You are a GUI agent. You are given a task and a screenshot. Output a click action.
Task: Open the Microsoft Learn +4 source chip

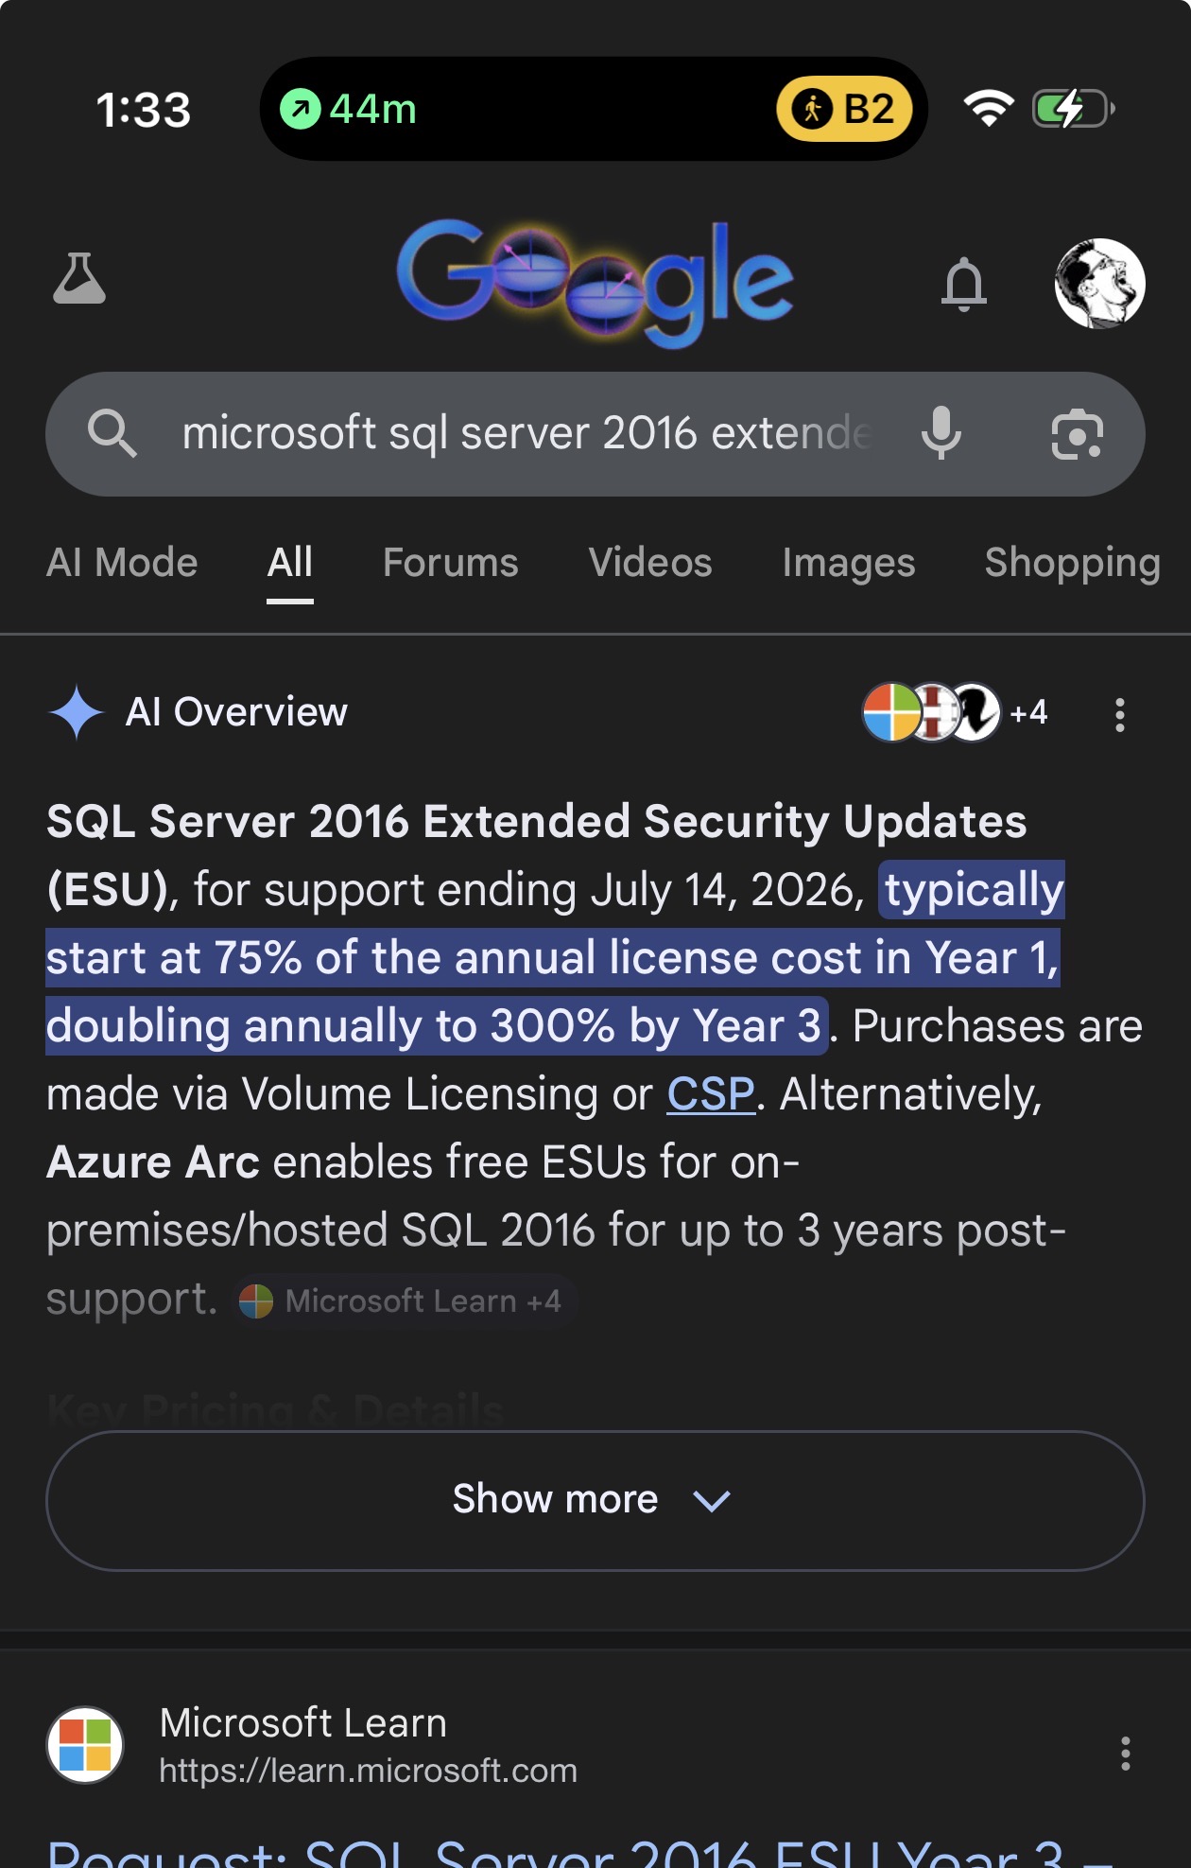pyautogui.click(x=403, y=1301)
